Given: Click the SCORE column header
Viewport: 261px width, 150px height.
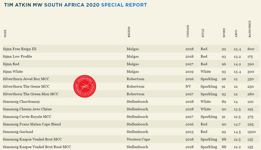Looking at the screenshot, I should 224,33.
